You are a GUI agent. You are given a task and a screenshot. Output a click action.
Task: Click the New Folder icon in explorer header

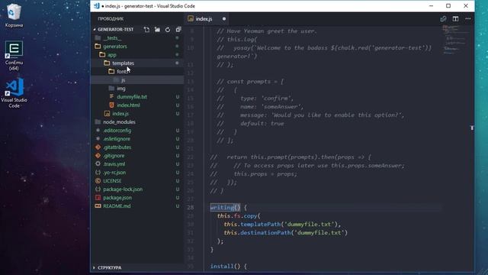tap(157, 30)
